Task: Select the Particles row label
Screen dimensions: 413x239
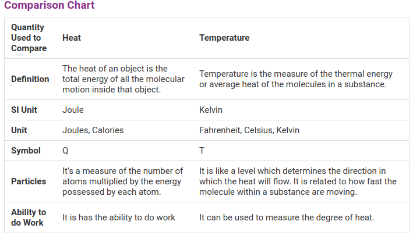Action: tap(29, 181)
